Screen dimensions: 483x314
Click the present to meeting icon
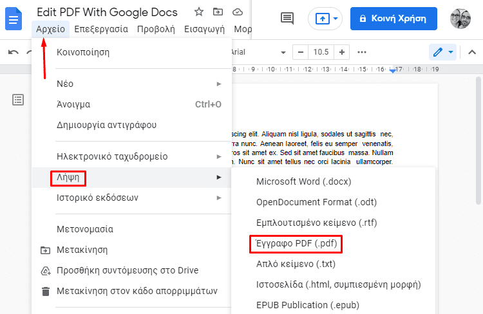(x=322, y=19)
